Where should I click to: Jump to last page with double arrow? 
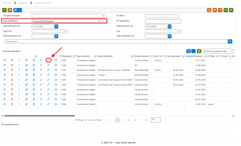[x=147, y=120]
